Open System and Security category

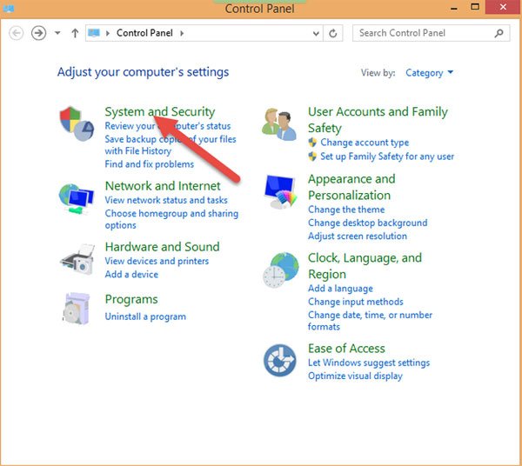tap(160, 112)
